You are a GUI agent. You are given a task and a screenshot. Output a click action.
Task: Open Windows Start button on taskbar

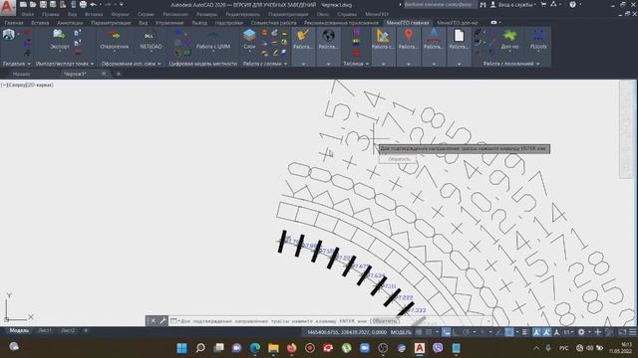tap(181, 348)
